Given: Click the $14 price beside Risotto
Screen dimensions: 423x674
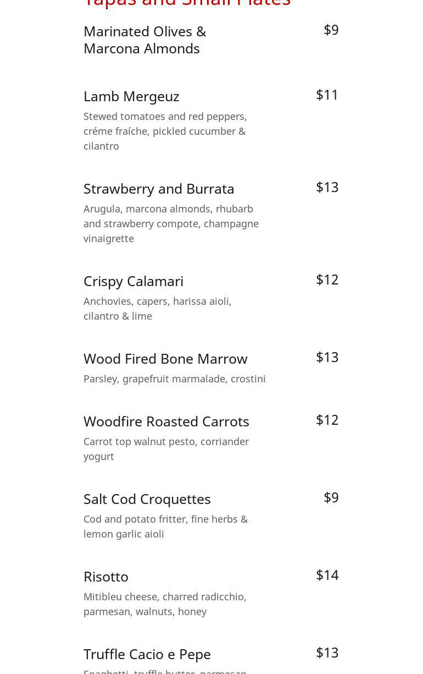Looking at the screenshot, I should pos(327,575).
